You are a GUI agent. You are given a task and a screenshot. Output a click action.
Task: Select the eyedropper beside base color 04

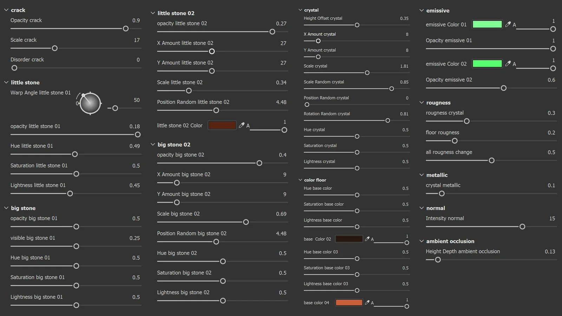(367, 302)
